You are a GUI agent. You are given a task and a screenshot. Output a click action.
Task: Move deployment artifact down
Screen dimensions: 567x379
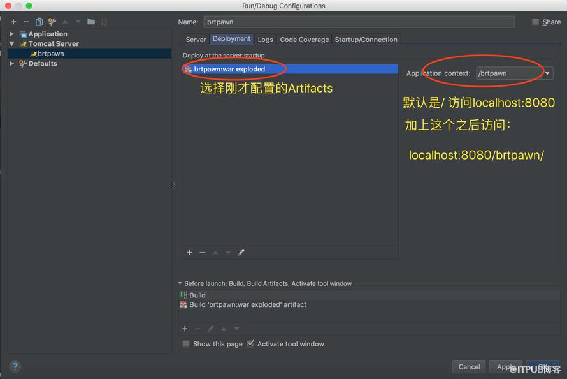[228, 252]
